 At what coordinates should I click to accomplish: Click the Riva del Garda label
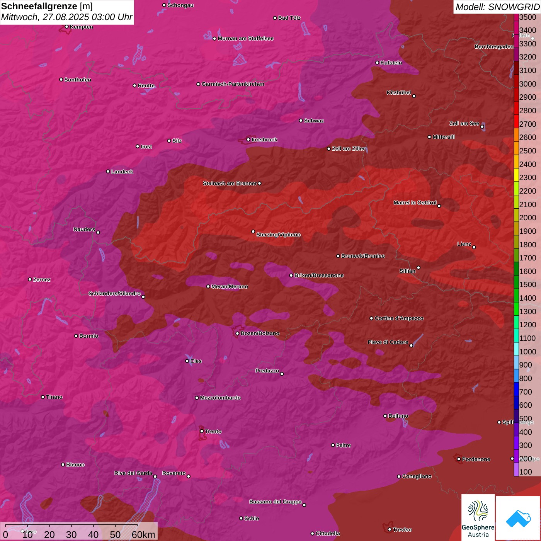[133, 473]
